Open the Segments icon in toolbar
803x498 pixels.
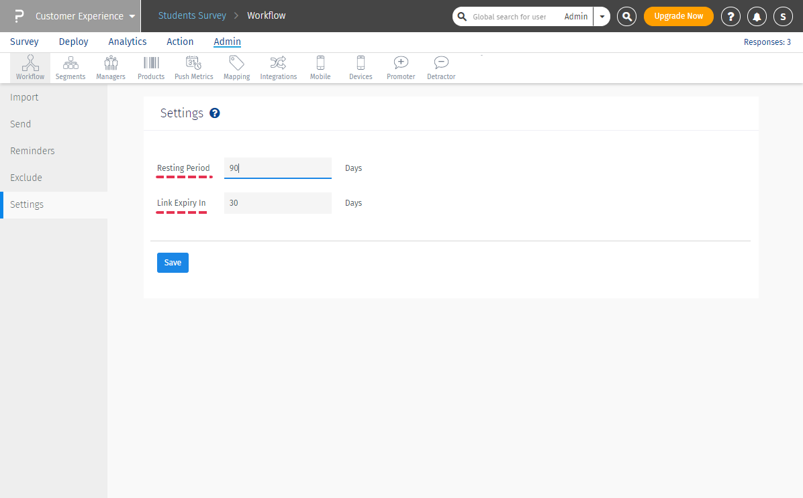[x=70, y=64]
